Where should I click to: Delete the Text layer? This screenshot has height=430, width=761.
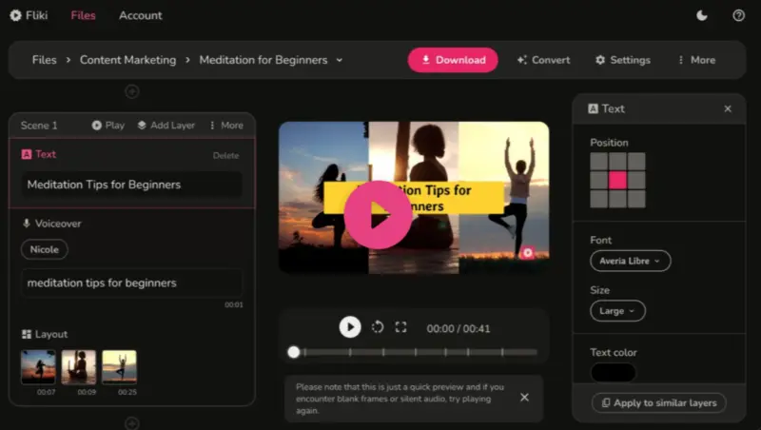click(x=225, y=155)
